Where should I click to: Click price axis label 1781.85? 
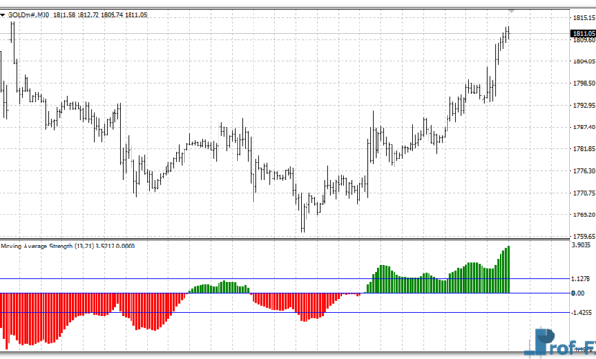(x=584, y=149)
